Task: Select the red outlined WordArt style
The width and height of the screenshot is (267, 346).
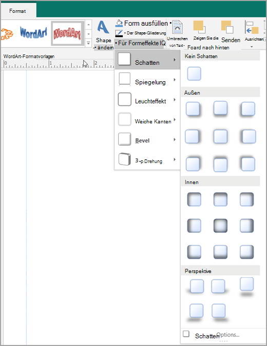Action: tap(67, 33)
